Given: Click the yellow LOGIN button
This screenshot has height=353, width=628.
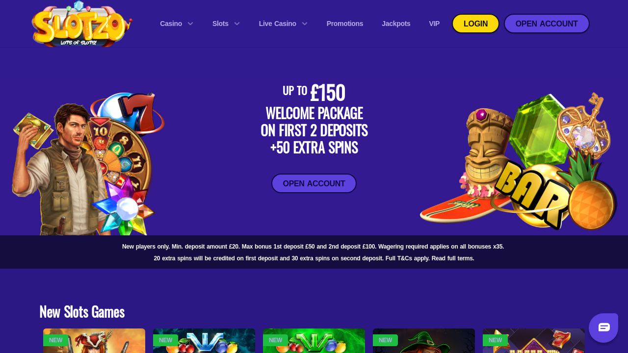Looking at the screenshot, I should pos(475,24).
